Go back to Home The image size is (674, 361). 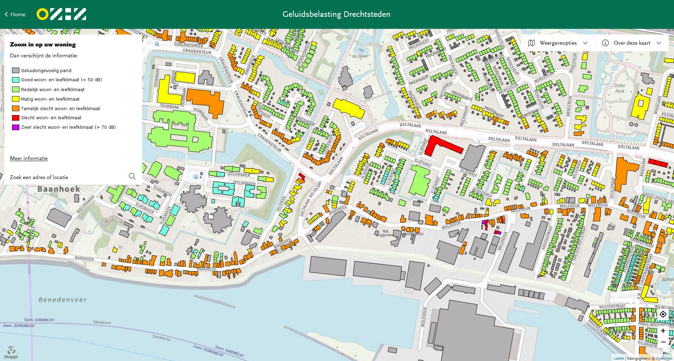click(x=15, y=14)
